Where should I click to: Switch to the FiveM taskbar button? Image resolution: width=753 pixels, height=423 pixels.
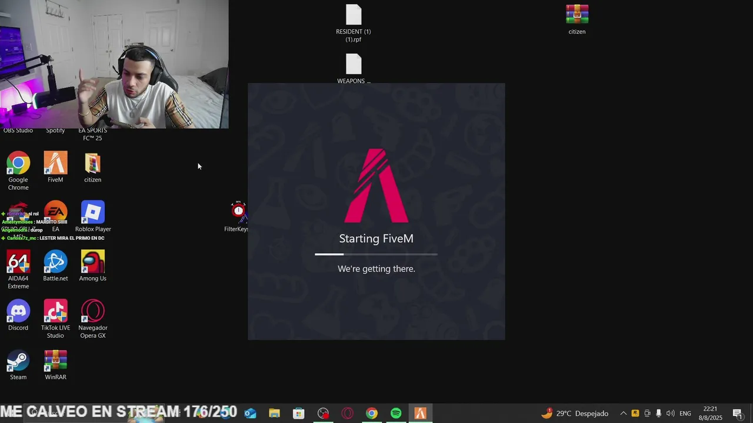pos(420,414)
